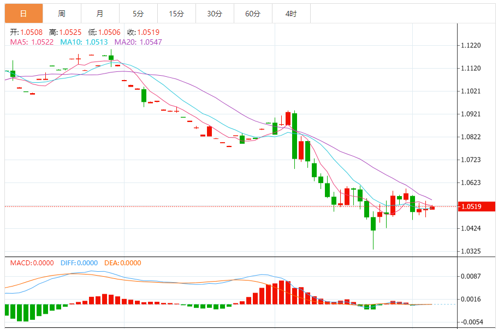The image size is (498, 329).
Task: Click the 0.0016 MACD axis label
Action: point(471,299)
